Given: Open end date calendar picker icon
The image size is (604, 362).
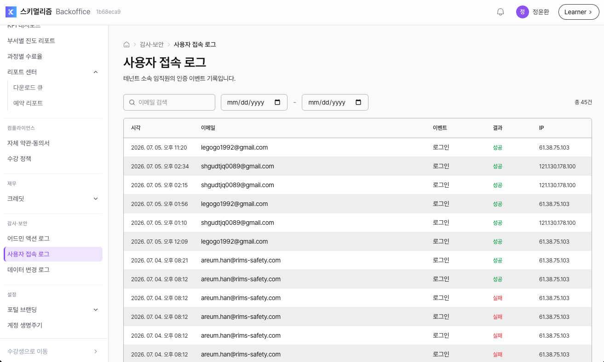Looking at the screenshot, I should pyautogui.click(x=358, y=102).
